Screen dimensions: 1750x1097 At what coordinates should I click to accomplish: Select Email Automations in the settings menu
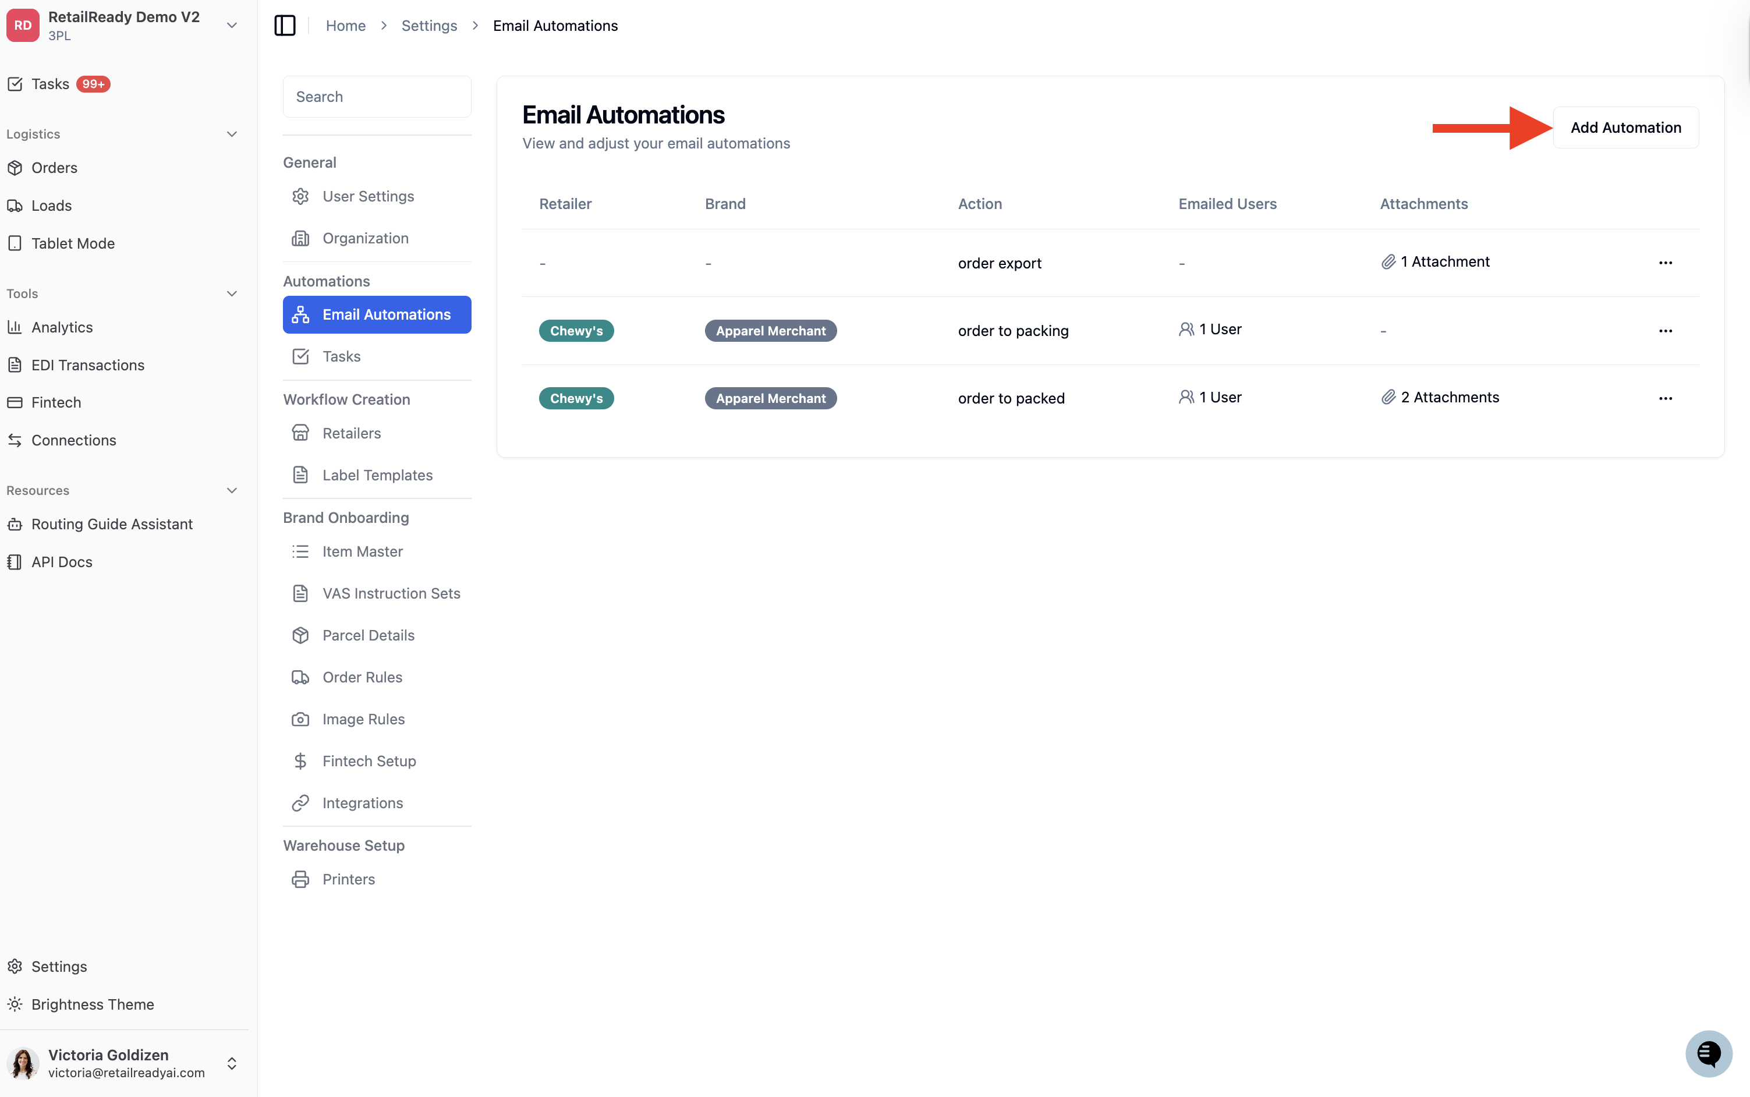click(377, 314)
